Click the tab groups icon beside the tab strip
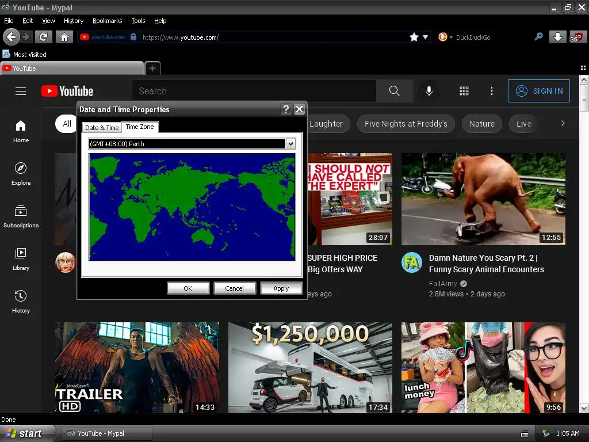589x442 pixels. (x=583, y=68)
